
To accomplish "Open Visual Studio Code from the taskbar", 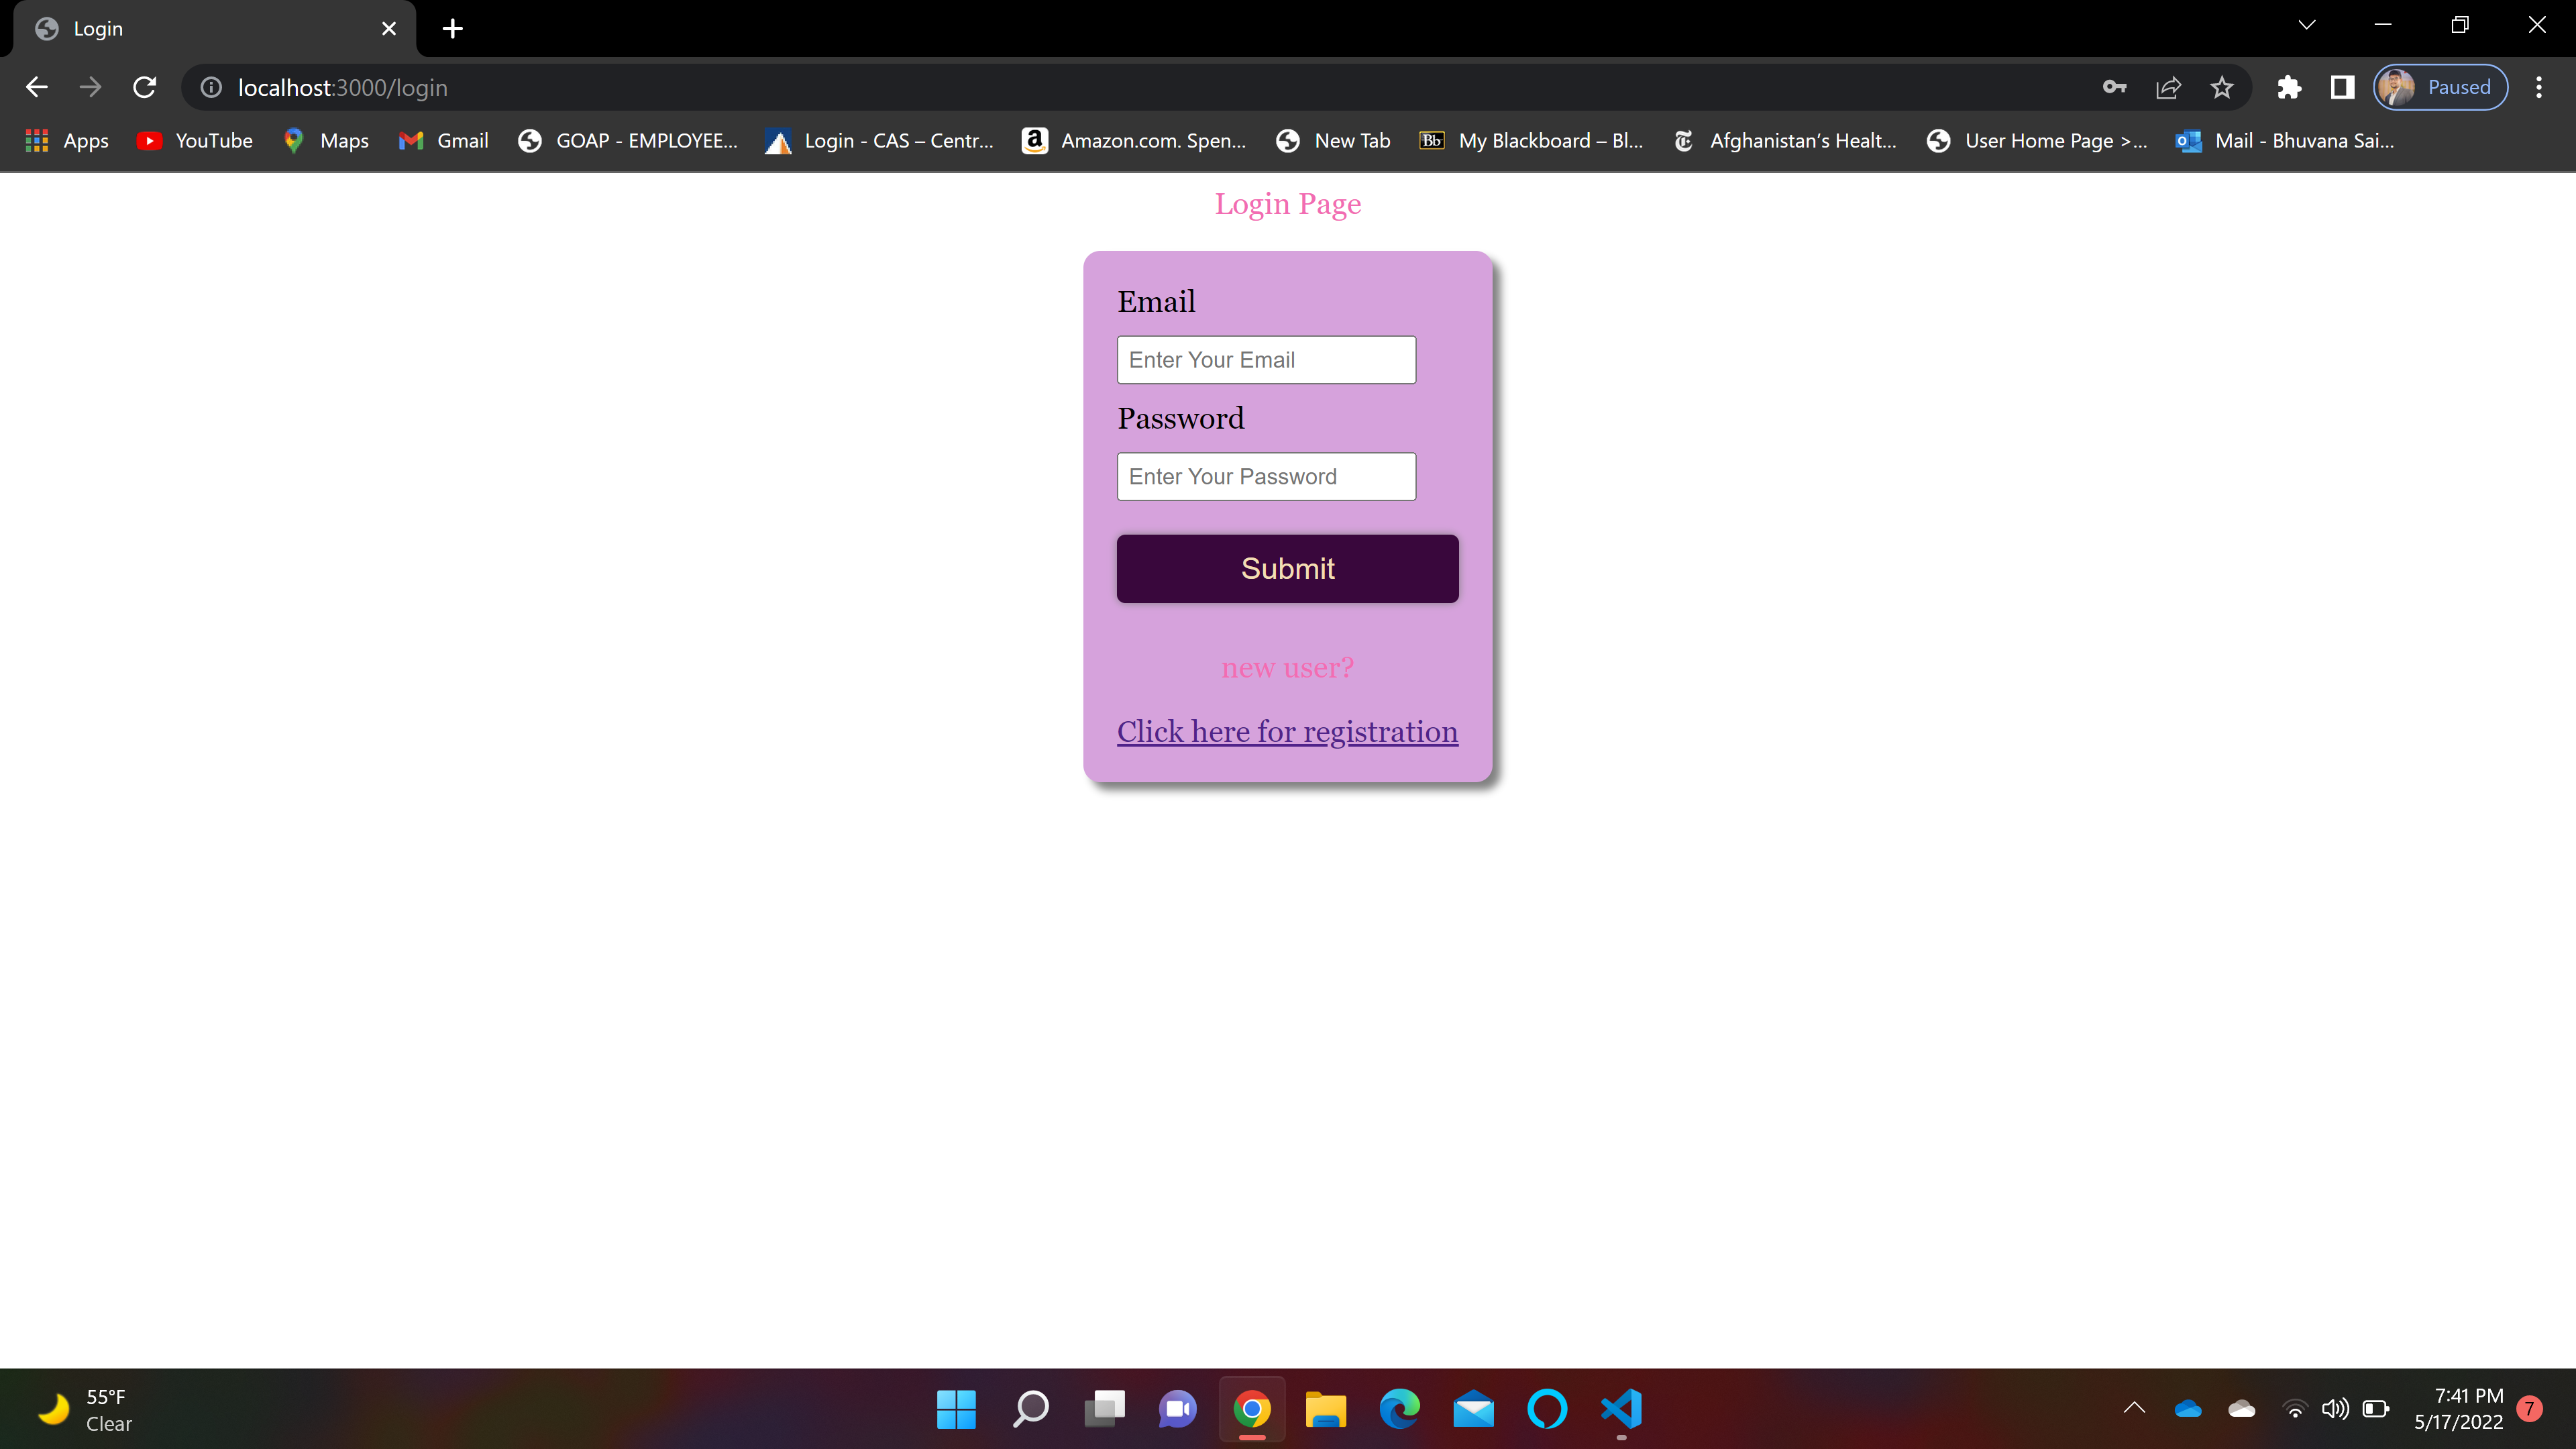I will [x=1621, y=1409].
